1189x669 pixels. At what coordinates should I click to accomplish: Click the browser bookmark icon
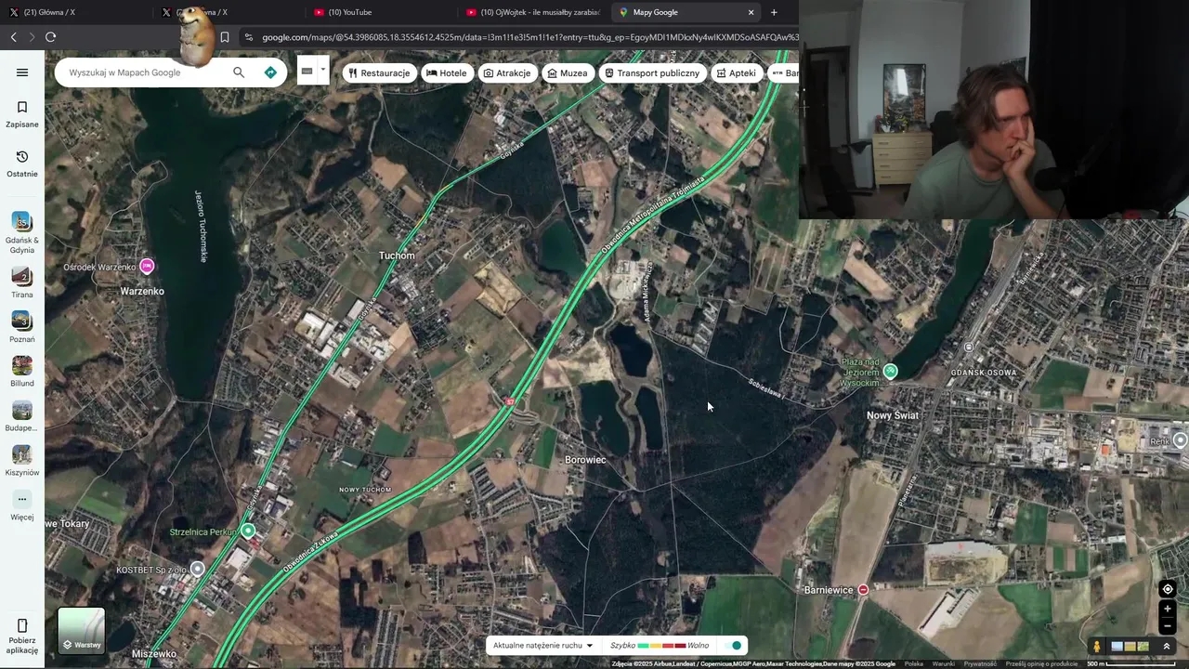[224, 37]
